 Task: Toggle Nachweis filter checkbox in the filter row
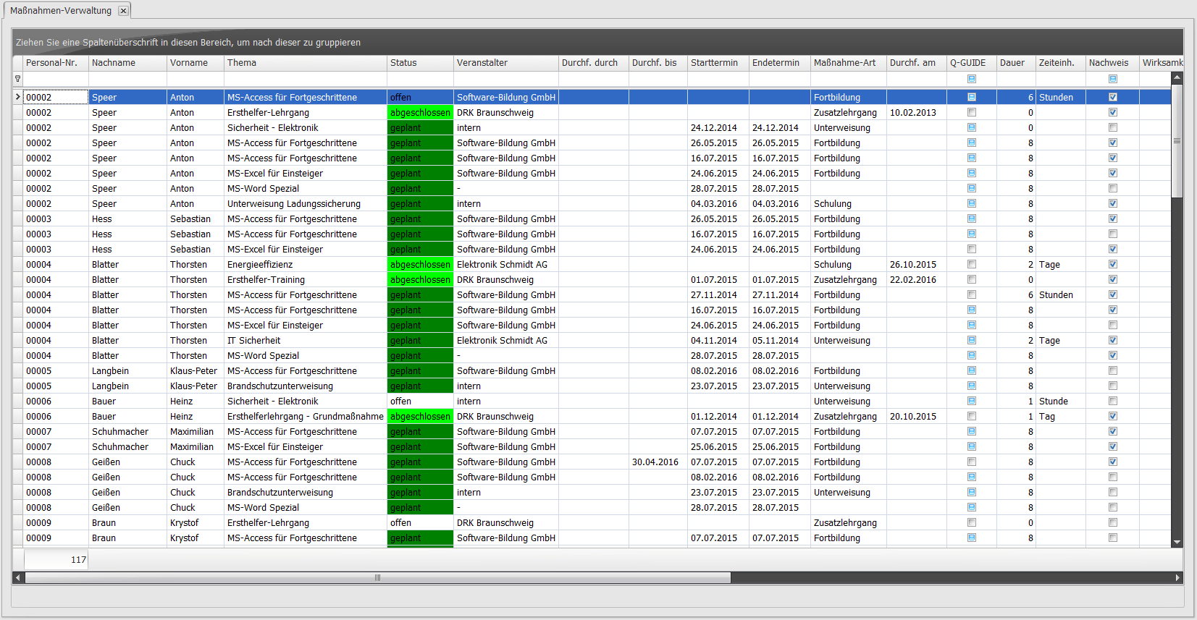(x=1113, y=79)
